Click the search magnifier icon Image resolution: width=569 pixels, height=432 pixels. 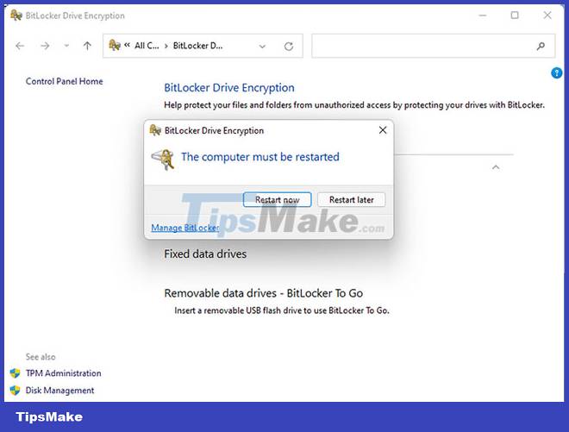541,46
